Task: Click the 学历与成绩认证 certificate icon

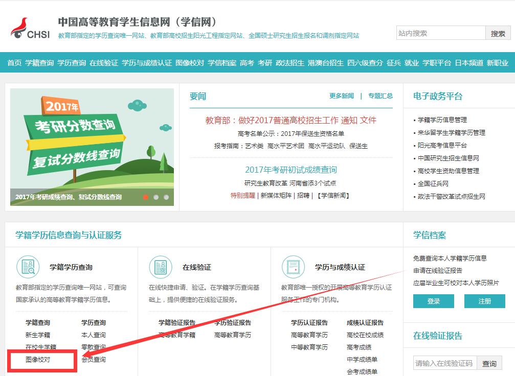Action: click(x=293, y=267)
